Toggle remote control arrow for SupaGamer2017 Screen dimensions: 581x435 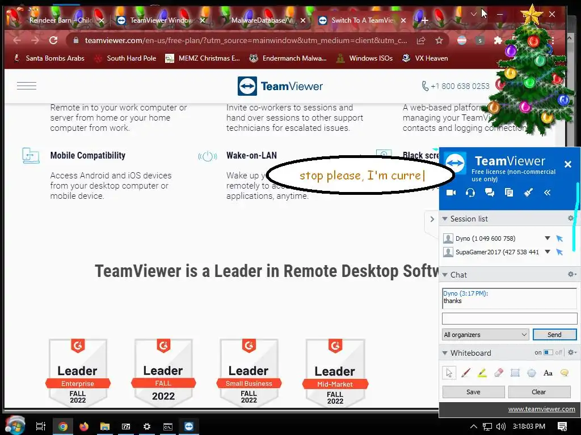(559, 252)
